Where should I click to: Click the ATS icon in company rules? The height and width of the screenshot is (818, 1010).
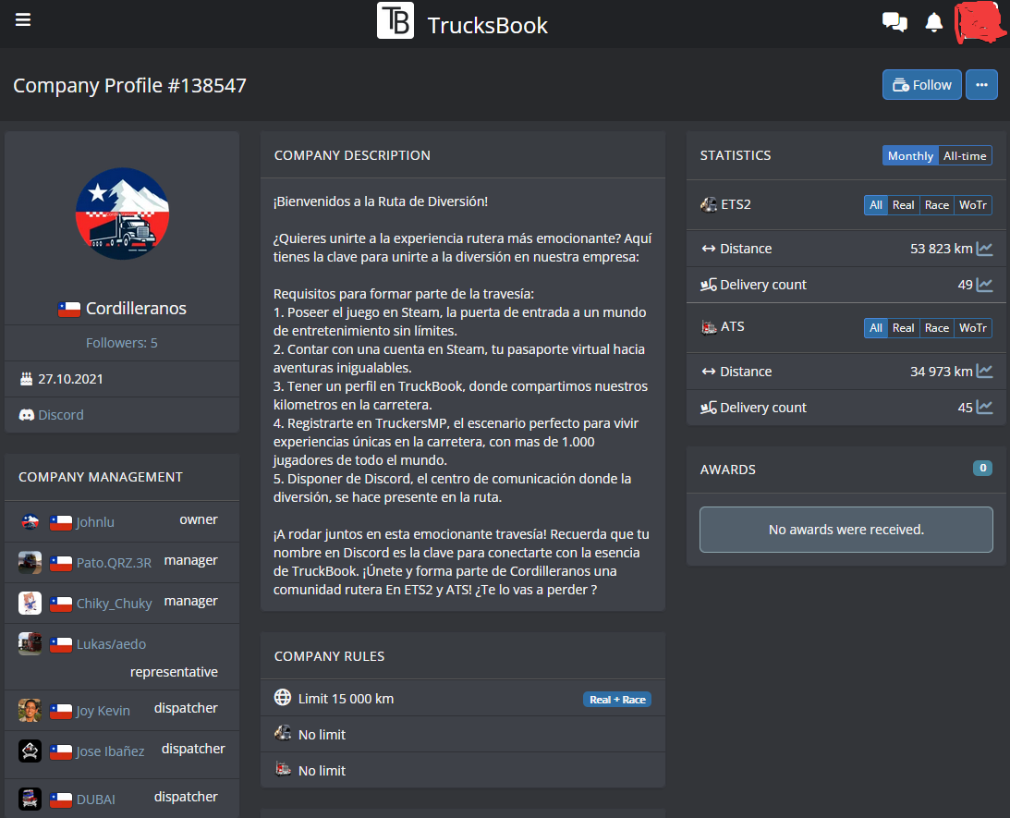coord(283,769)
